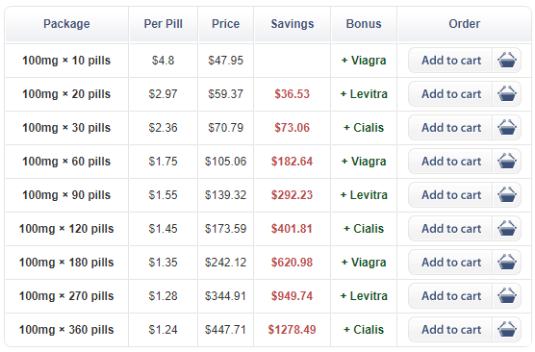Screen dimensions: 535x352
Task: Click the Savings column header
Action: pyautogui.click(x=293, y=24)
